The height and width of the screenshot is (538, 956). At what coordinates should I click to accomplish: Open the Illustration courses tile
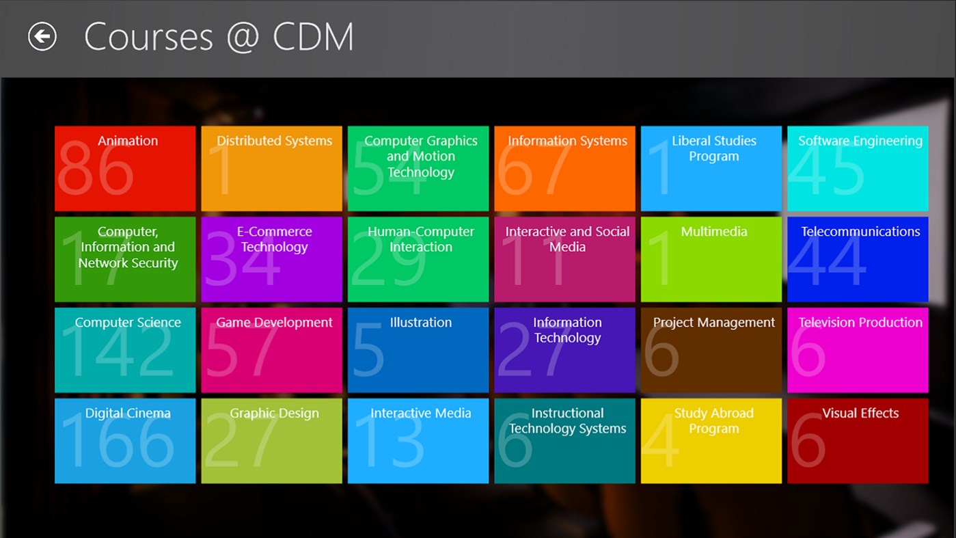[418, 350]
